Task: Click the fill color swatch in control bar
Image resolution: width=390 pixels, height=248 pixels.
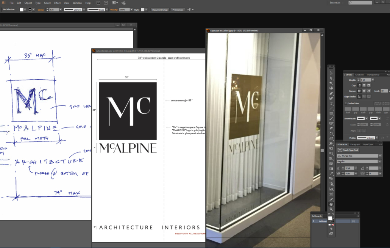Action: pyautogui.click(x=21, y=10)
